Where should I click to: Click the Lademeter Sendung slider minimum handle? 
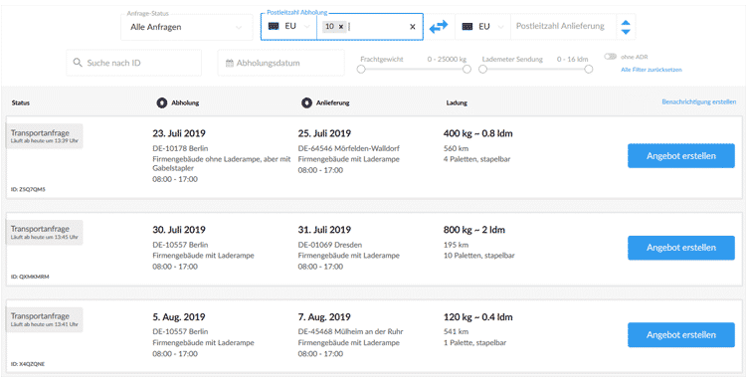click(x=482, y=70)
